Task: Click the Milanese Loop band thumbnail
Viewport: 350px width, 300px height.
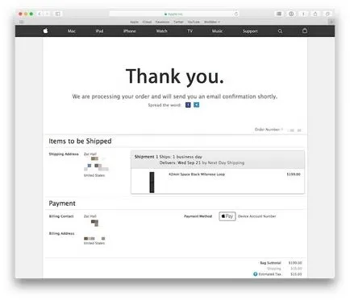Action: point(152,183)
